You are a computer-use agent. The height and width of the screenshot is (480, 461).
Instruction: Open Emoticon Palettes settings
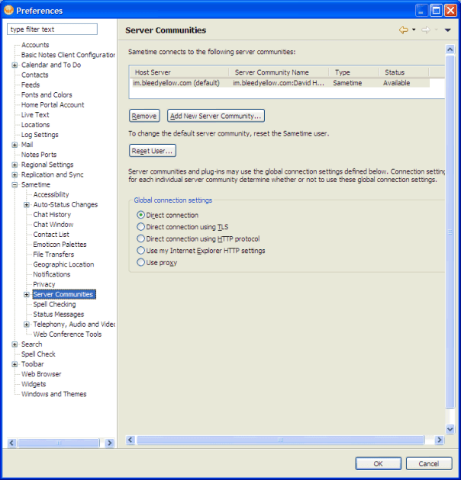click(60, 245)
